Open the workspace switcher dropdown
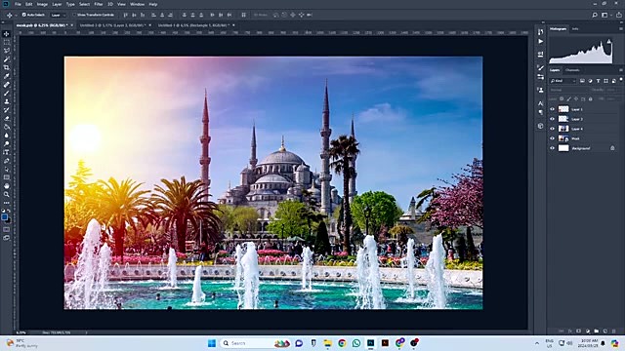This screenshot has width=625, height=351. 605,16
